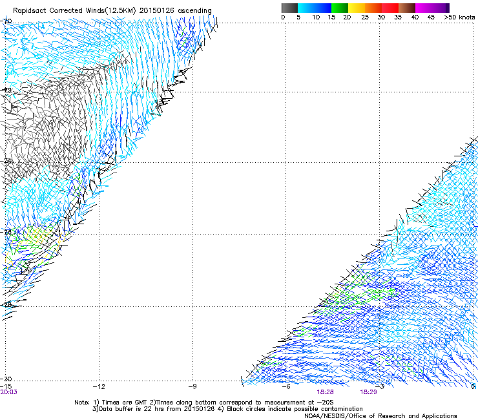Click the dark blue 10–15 knots color segment

(323, 8)
